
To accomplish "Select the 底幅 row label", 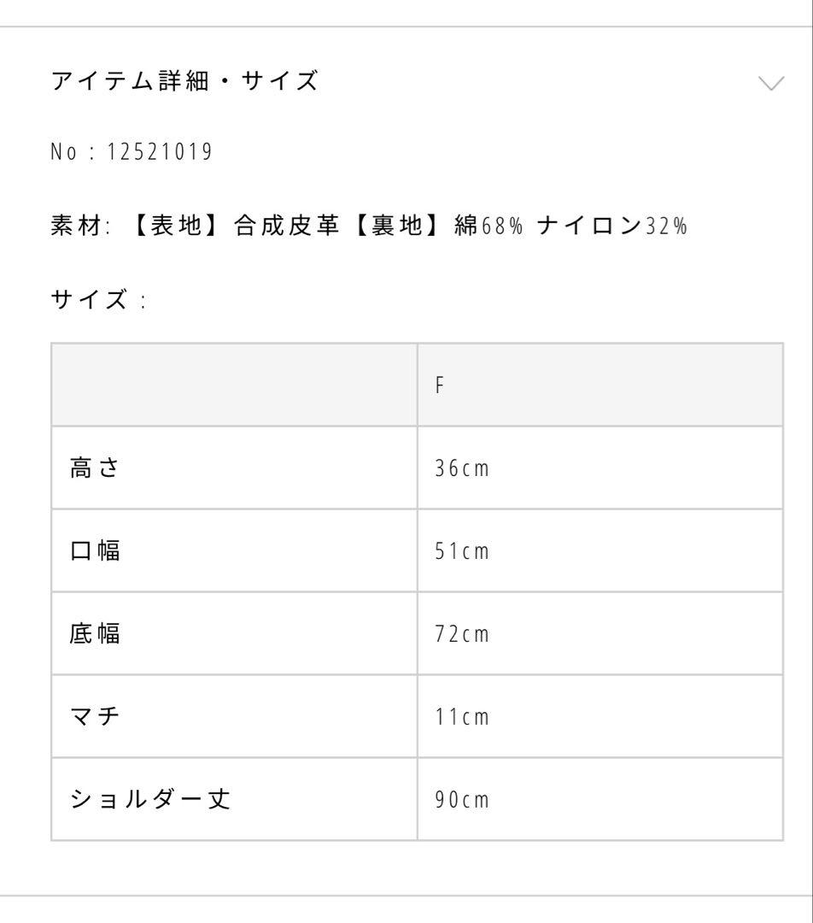I will tap(96, 634).
